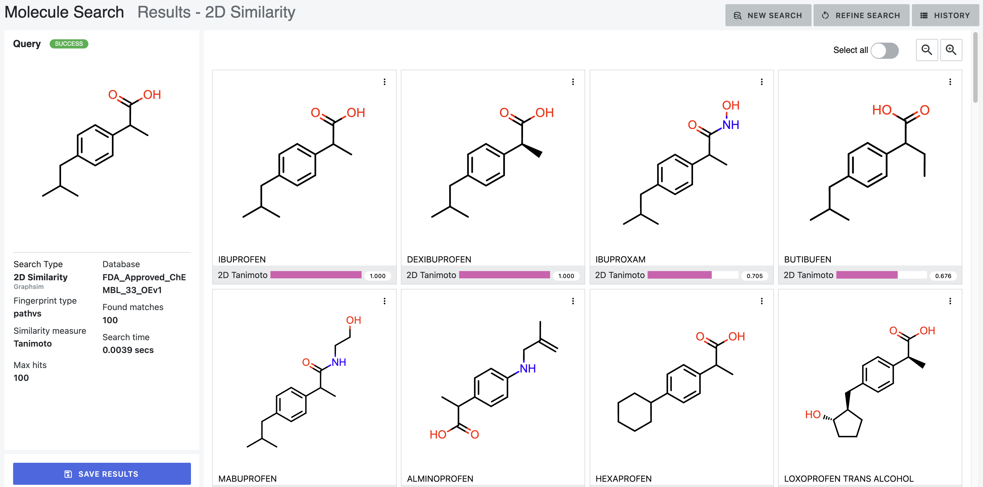Click the New Search button

click(x=768, y=15)
